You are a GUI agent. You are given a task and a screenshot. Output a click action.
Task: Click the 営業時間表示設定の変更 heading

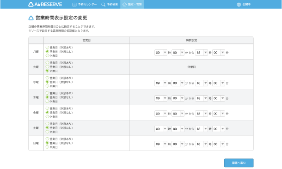[x=61, y=18]
